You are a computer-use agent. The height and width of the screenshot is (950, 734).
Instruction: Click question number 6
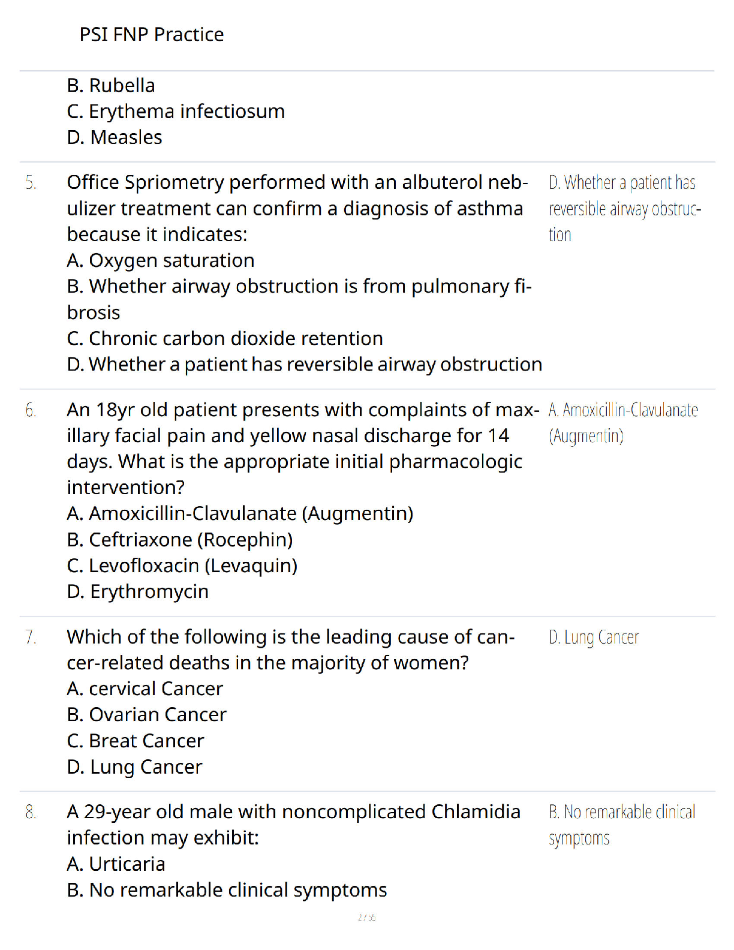31,410
